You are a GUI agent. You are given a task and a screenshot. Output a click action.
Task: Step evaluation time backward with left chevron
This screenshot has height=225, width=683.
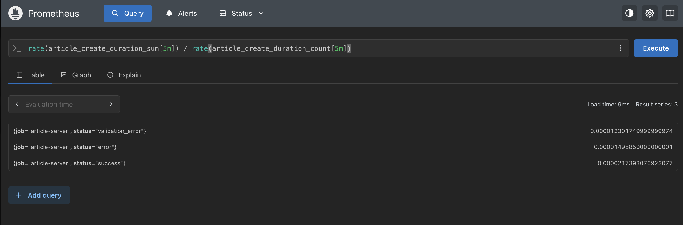coord(17,104)
